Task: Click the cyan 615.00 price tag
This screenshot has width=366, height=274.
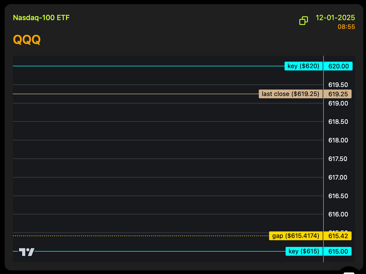Action: tap(338, 252)
